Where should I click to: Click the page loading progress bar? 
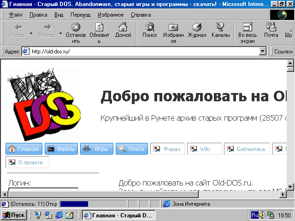point(93,204)
